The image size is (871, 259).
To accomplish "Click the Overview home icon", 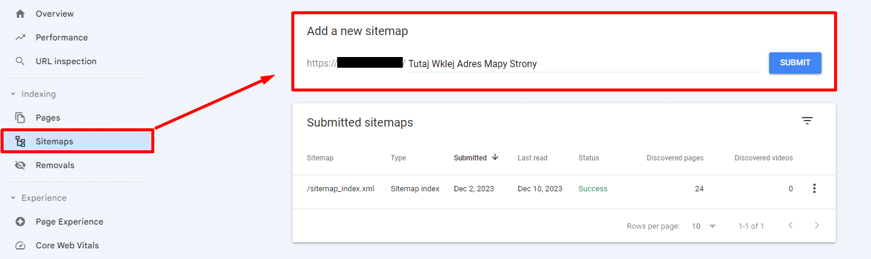I will click(x=20, y=14).
